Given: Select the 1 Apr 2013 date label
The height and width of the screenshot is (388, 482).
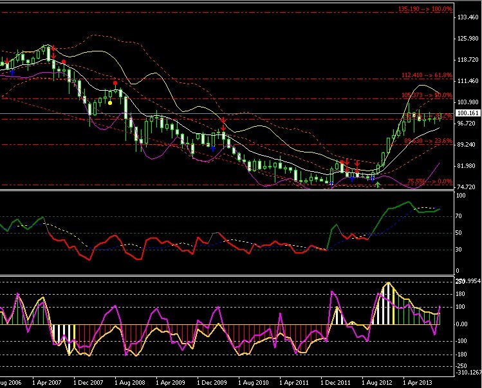Looking at the screenshot, I should tap(418, 383).
